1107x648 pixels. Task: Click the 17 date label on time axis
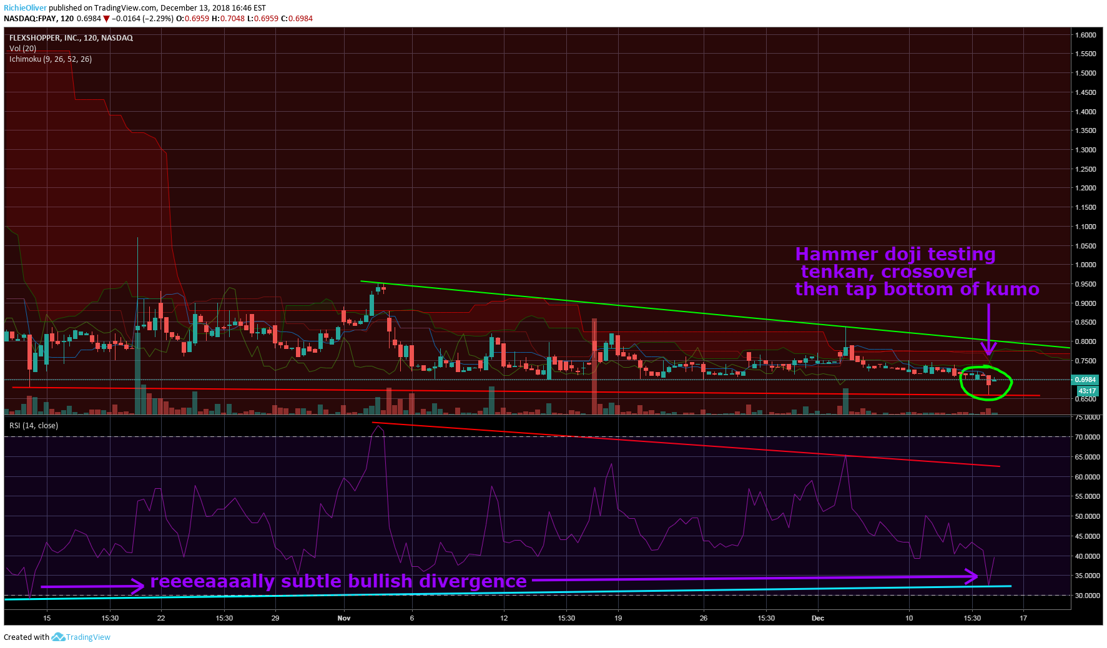pyautogui.click(x=1023, y=618)
